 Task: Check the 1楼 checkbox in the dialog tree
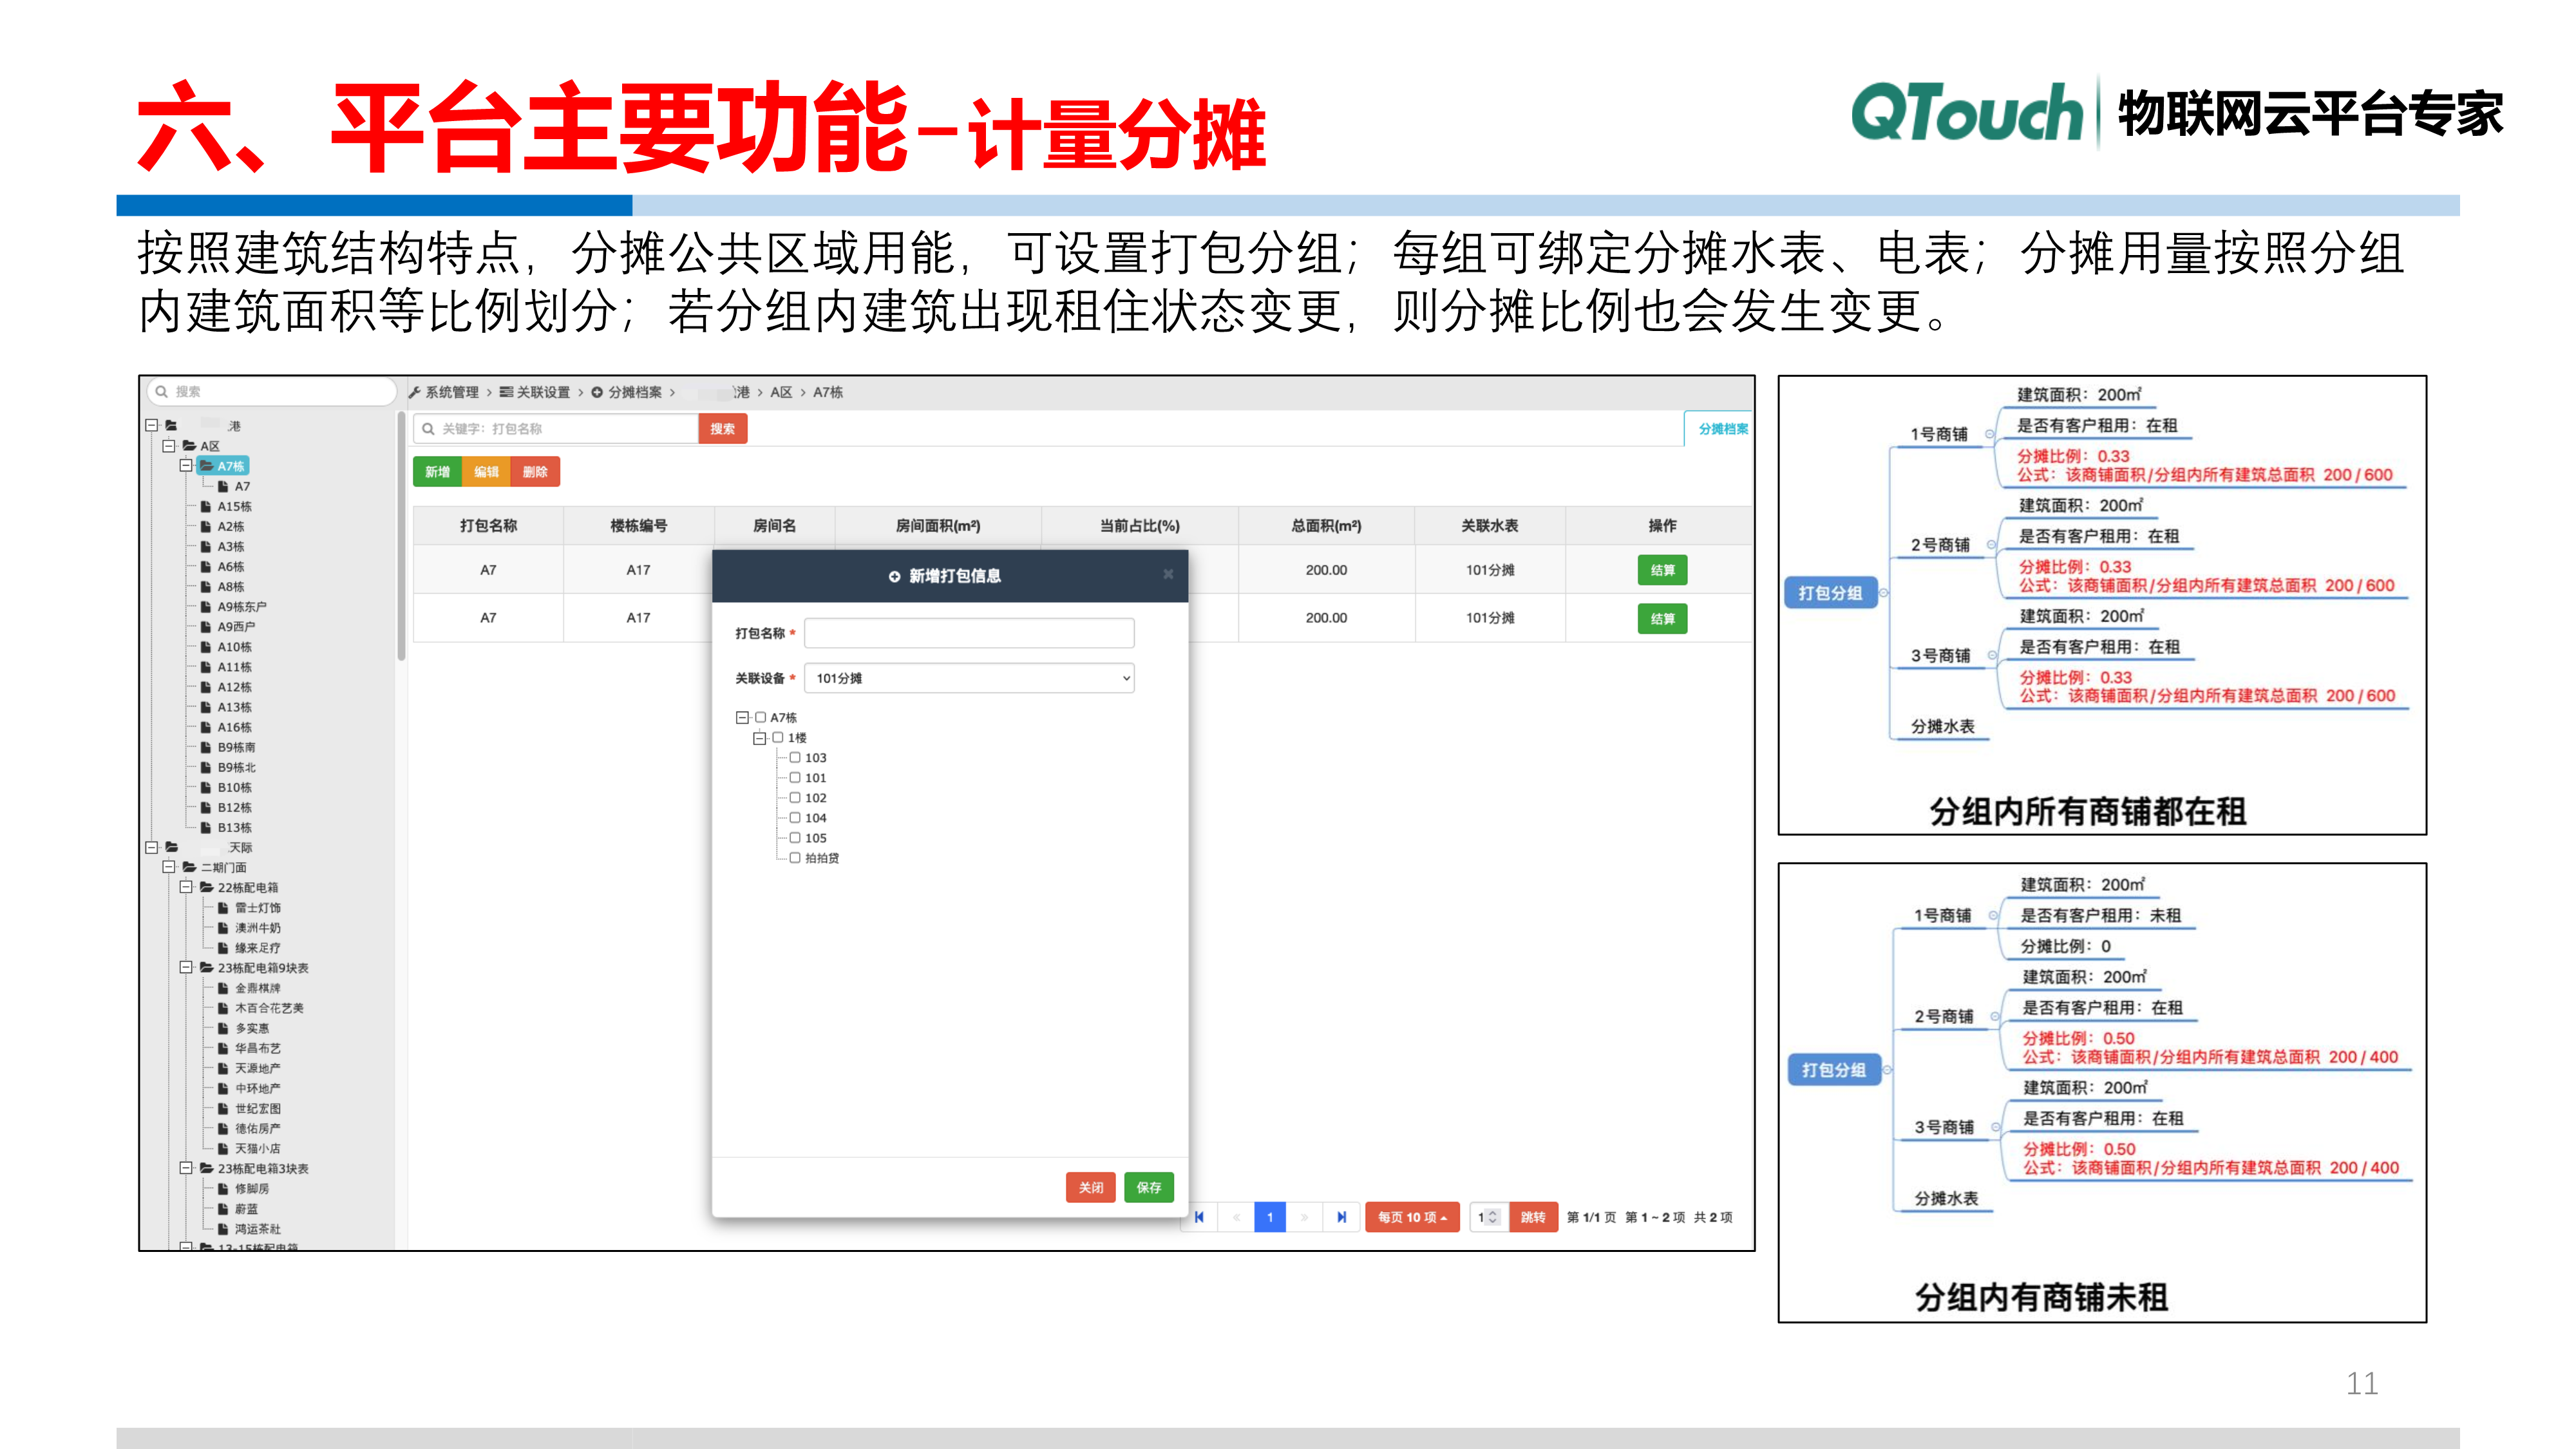(x=777, y=737)
